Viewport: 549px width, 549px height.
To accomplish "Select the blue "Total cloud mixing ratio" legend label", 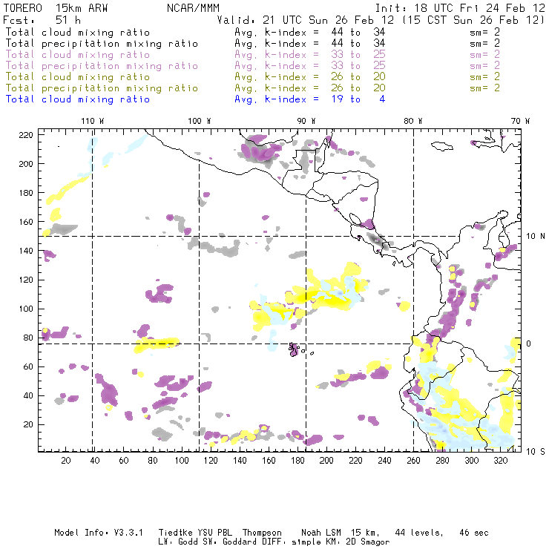I will [78, 99].
